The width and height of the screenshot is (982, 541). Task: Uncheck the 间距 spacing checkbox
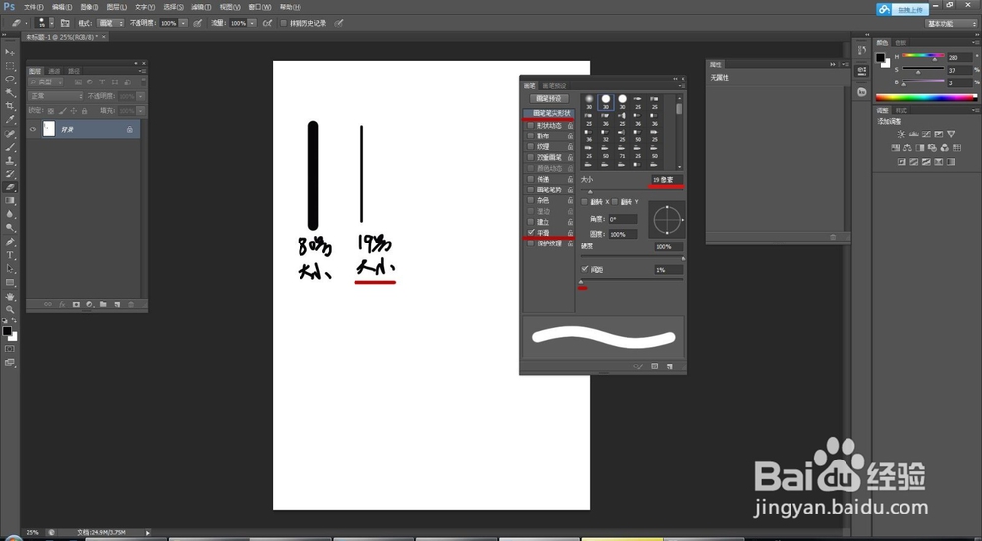coord(585,269)
